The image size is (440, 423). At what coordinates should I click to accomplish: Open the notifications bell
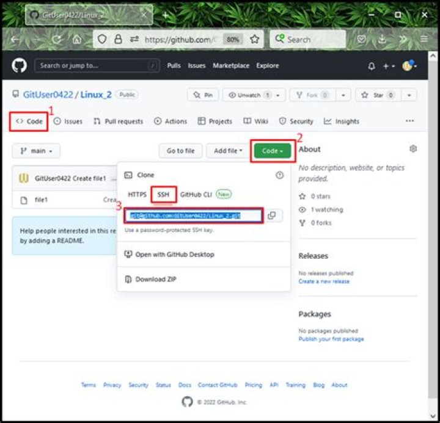[x=372, y=66]
